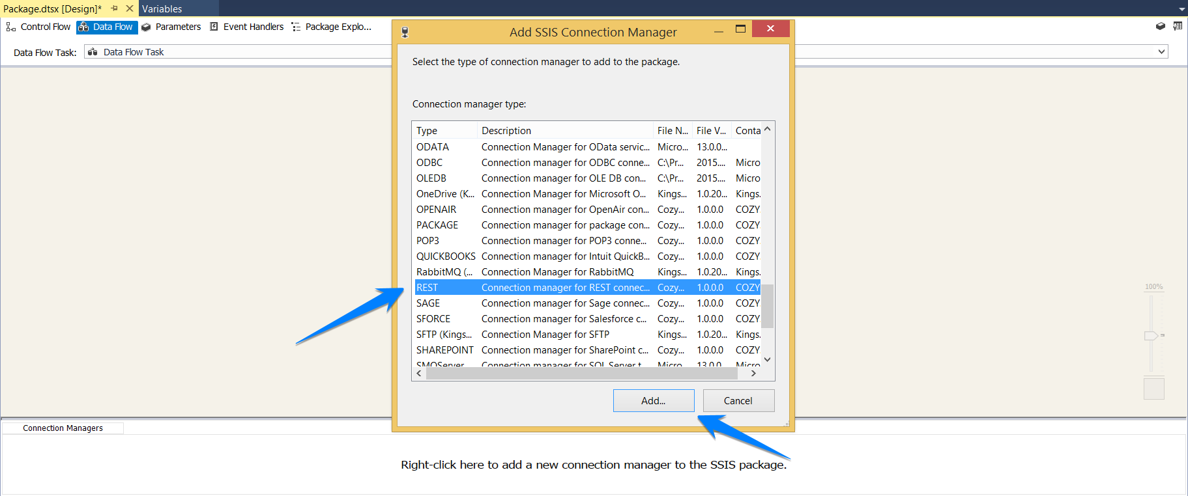Switch to the Variables document tab
1188x496 pixels.
162,9
